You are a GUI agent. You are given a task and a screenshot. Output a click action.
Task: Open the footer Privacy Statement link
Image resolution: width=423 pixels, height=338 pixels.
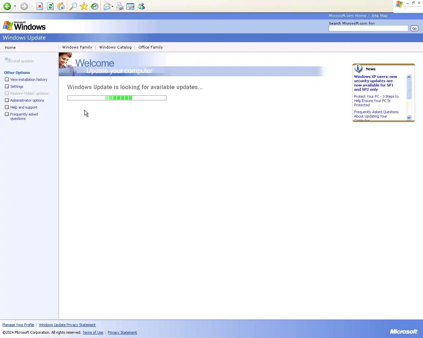tap(122, 332)
